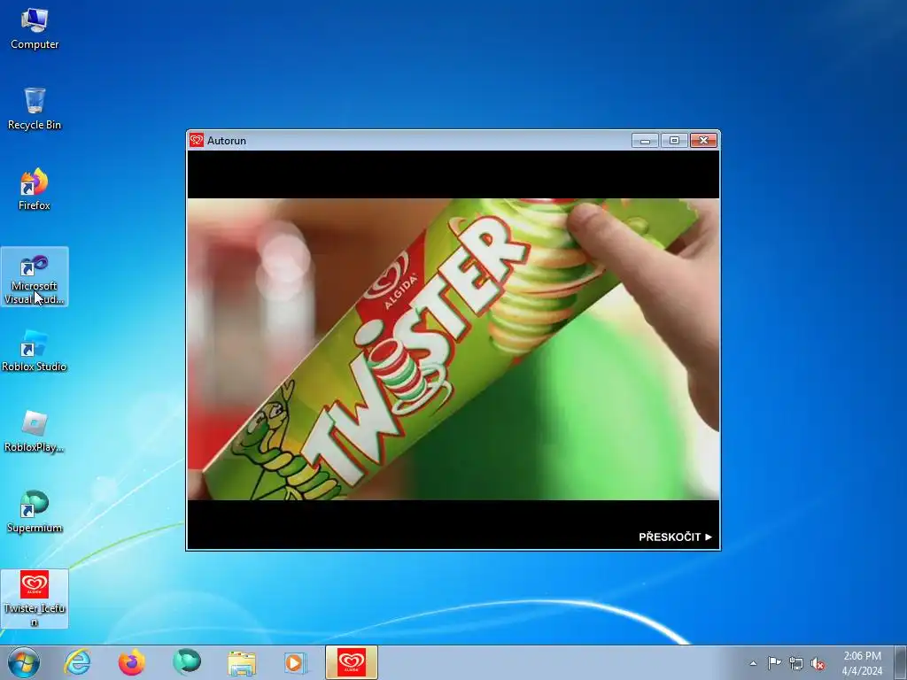Open Windows Media Player from taskbar
This screenshot has height=680, width=907.
[x=295, y=662]
